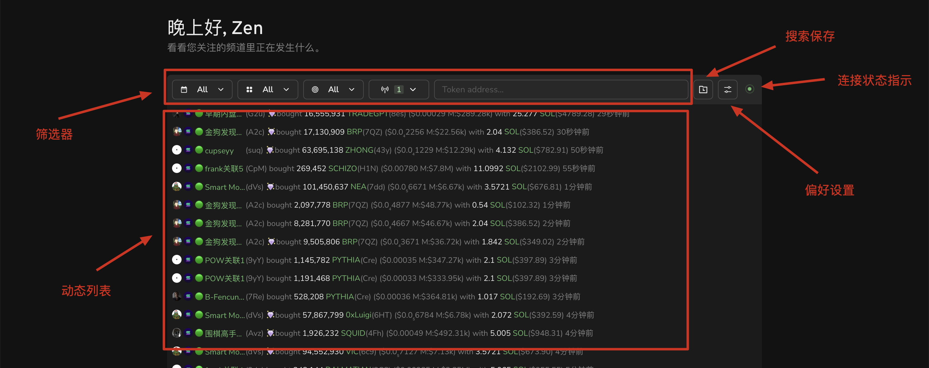Image resolution: width=929 pixels, height=368 pixels.
Task: Click the SQUID token link
Action: click(353, 333)
